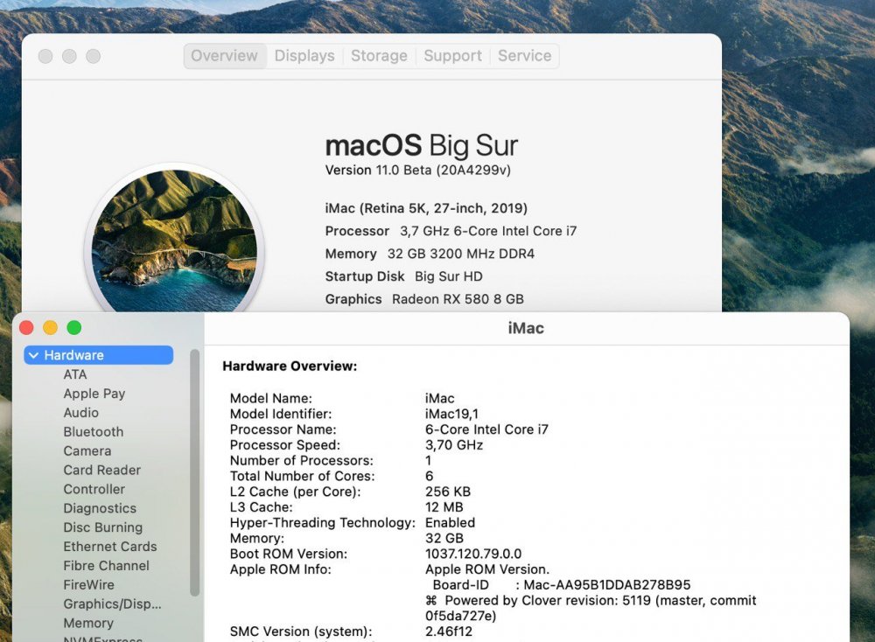Image resolution: width=875 pixels, height=642 pixels.
Task: Click the iMac window title
Action: click(526, 328)
